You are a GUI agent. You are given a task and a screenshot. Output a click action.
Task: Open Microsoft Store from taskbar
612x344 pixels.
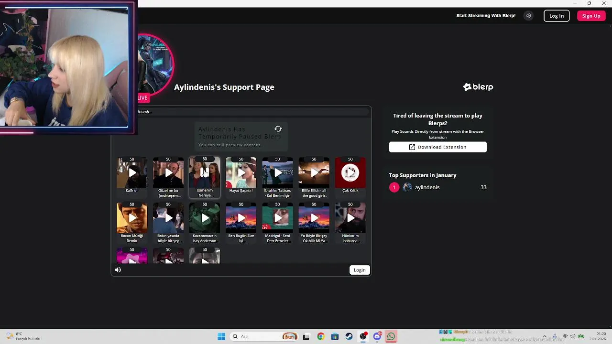click(335, 336)
